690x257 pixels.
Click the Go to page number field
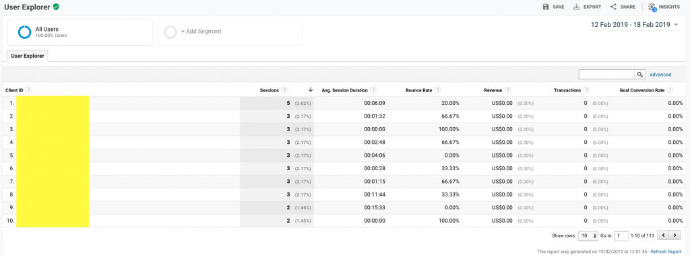pos(621,236)
